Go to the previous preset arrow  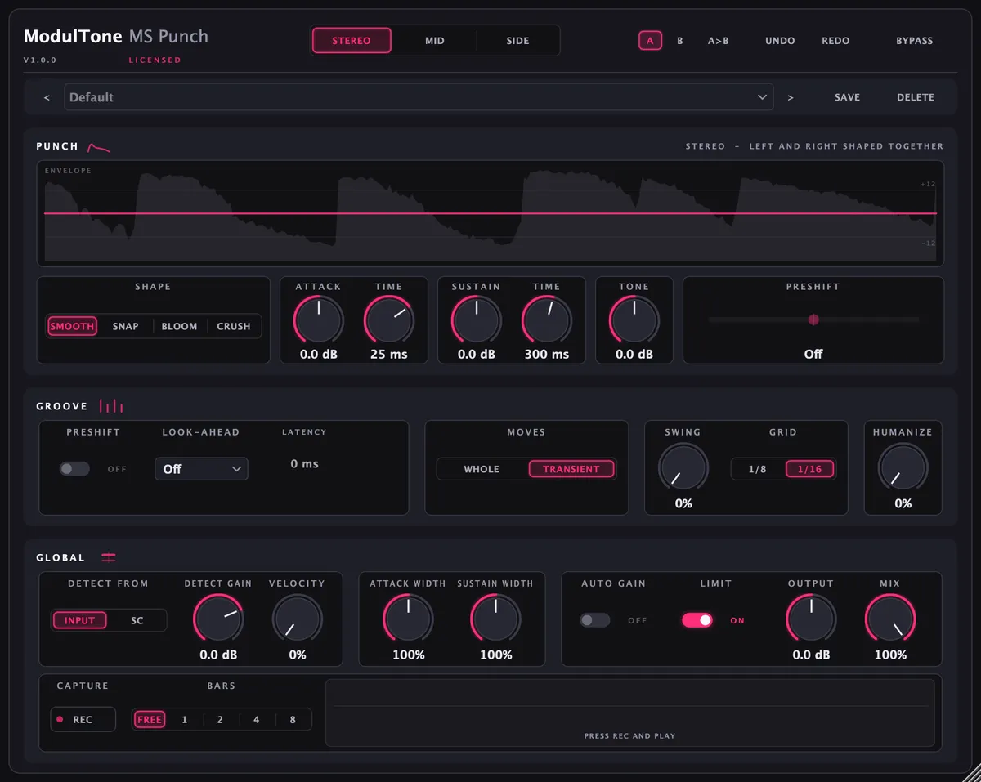(x=47, y=97)
